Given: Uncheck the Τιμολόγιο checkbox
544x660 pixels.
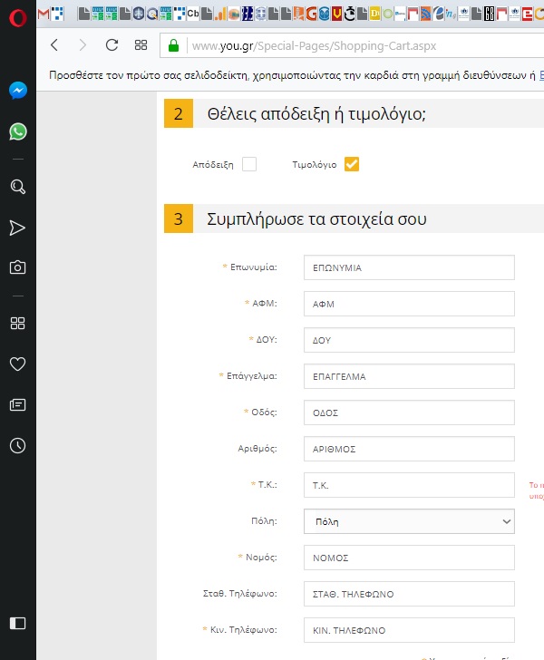Looking at the screenshot, I should click(352, 164).
